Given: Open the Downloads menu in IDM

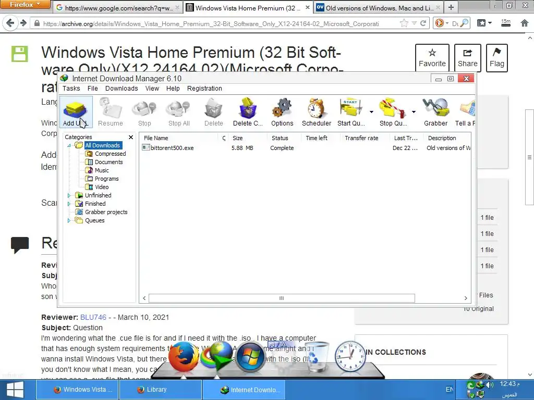Looking at the screenshot, I should click(122, 89).
